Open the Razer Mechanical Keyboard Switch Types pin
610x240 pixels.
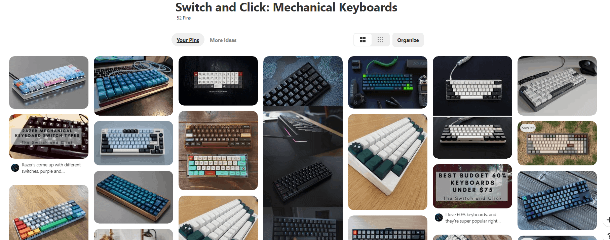click(x=49, y=136)
